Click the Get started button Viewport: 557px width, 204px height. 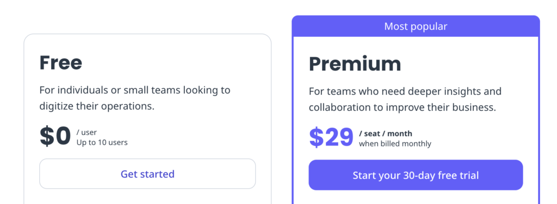click(147, 174)
